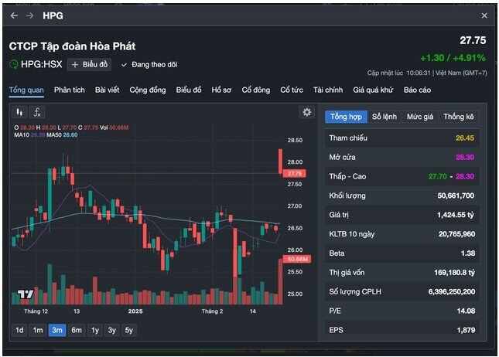Click the + Biểu đồ button
This screenshot has height=357, width=499.
[90, 65]
